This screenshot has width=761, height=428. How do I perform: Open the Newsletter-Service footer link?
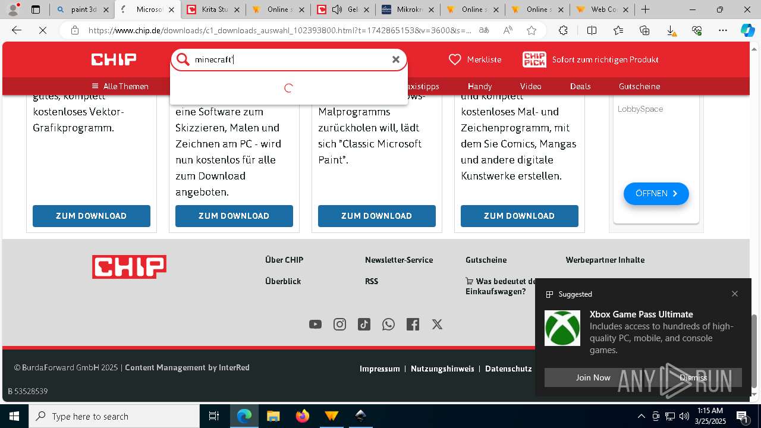[x=399, y=260]
